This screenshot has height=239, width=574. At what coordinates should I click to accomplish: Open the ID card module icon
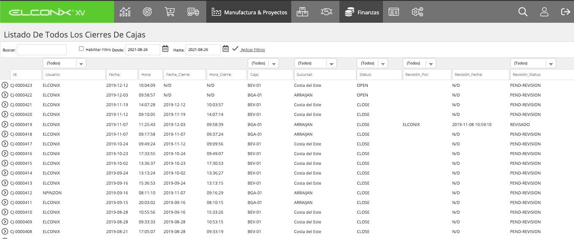click(394, 12)
